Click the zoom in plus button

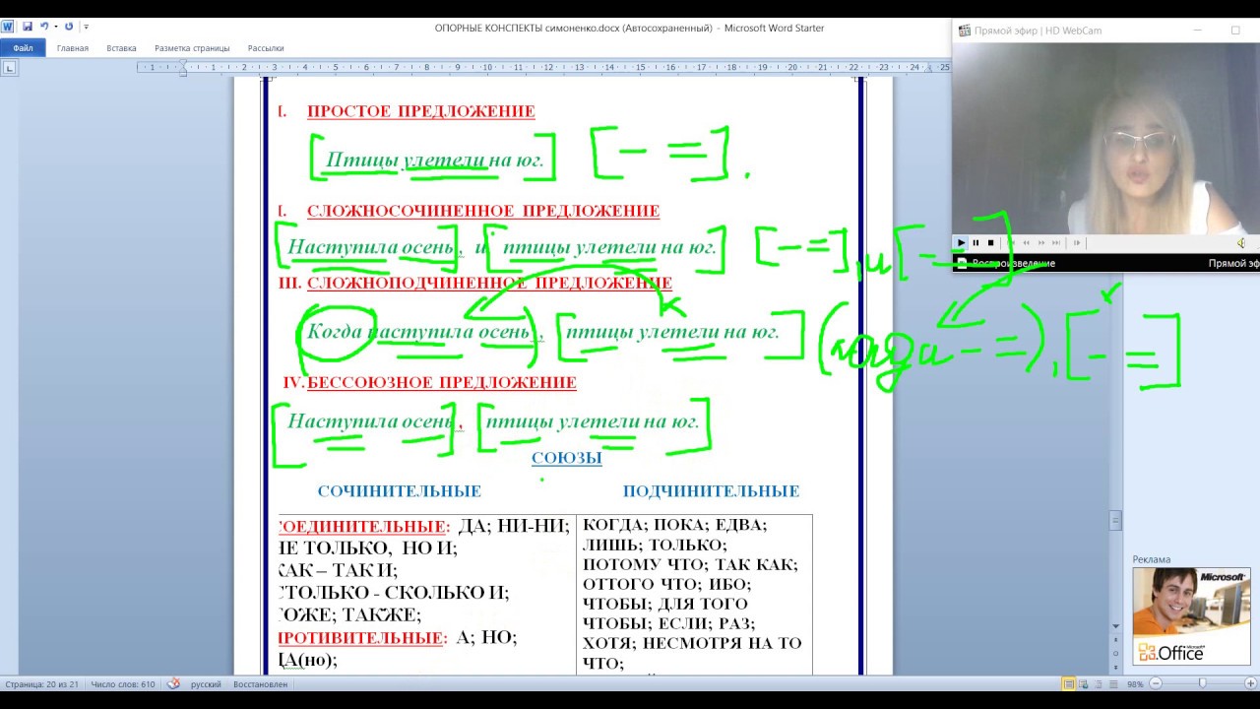pyautogui.click(x=1249, y=683)
